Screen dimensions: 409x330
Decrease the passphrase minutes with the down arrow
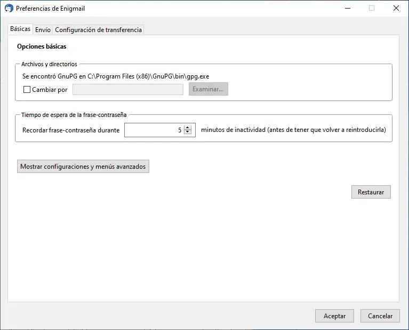coord(187,132)
